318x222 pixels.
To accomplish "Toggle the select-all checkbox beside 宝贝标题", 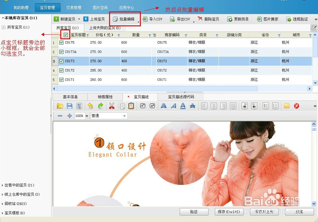I will (66, 35).
